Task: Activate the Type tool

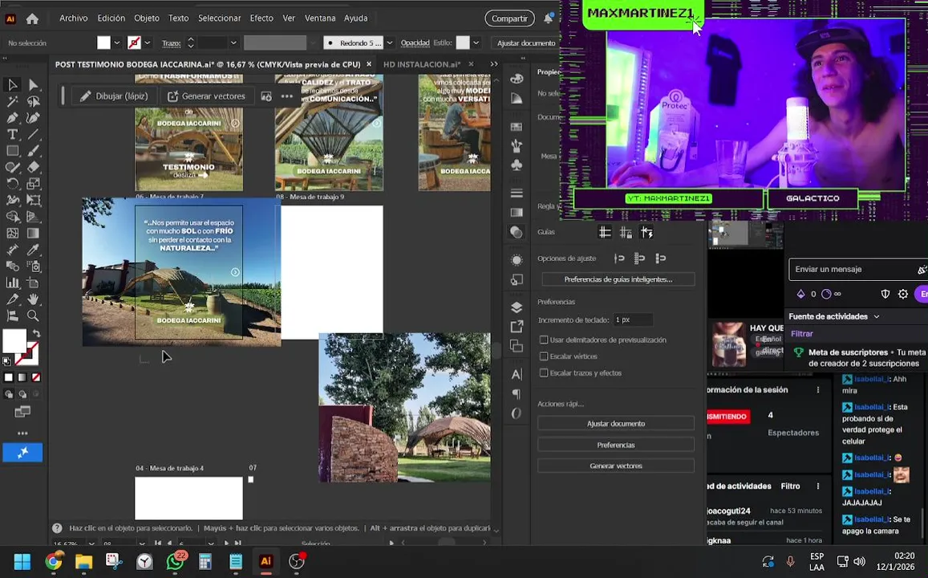Action: click(x=12, y=135)
